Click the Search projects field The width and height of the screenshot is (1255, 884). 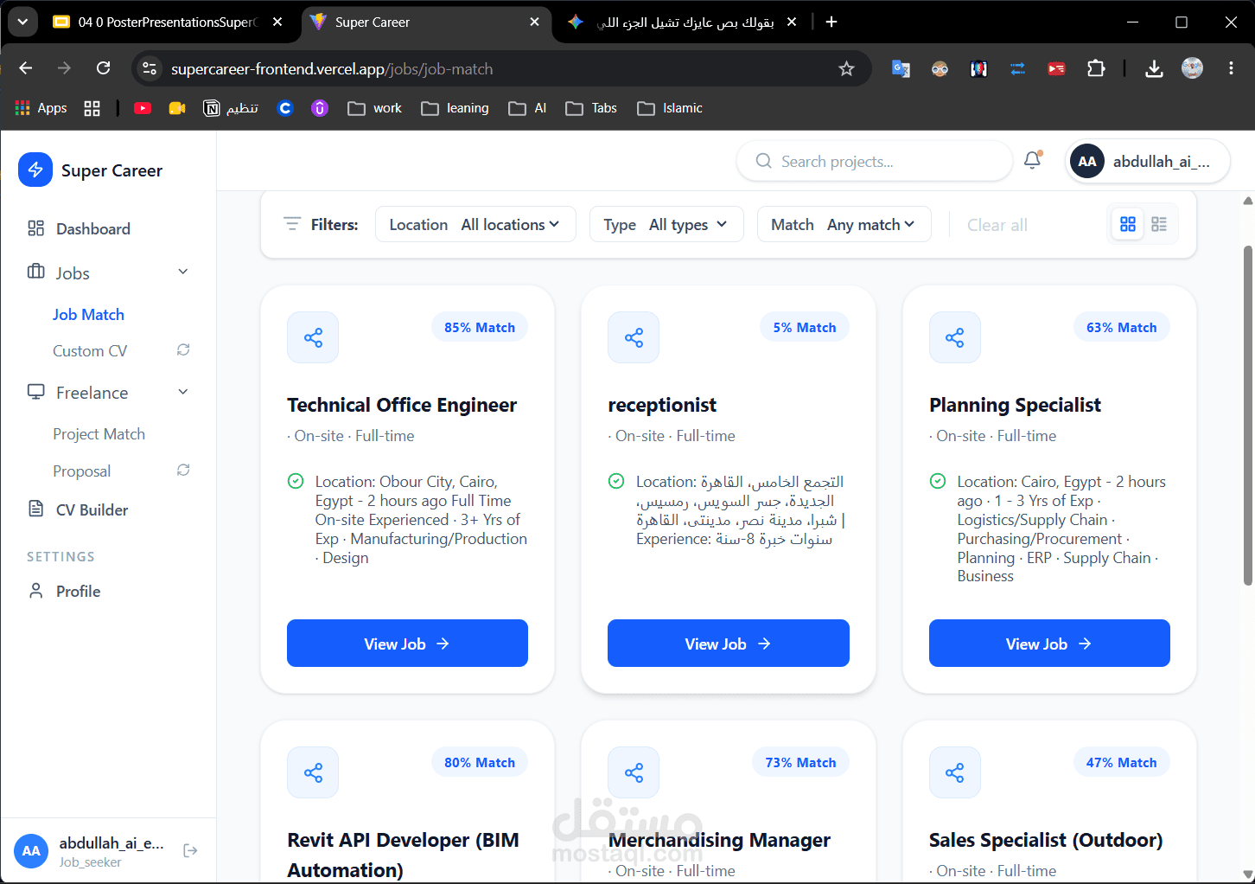click(875, 161)
